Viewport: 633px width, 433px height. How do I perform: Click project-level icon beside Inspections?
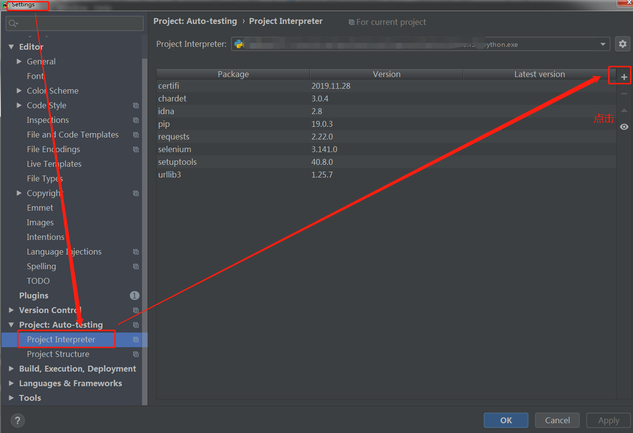[x=136, y=120]
